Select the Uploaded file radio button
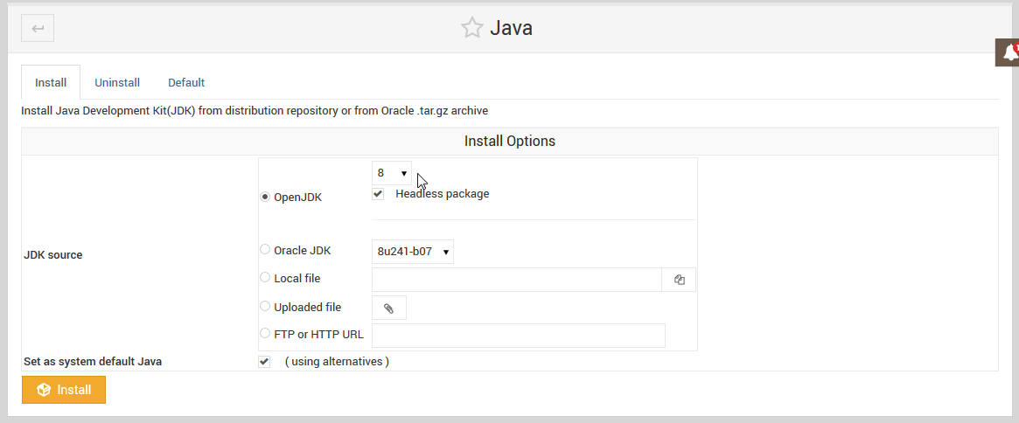The image size is (1019, 423). (x=265, y=306)
